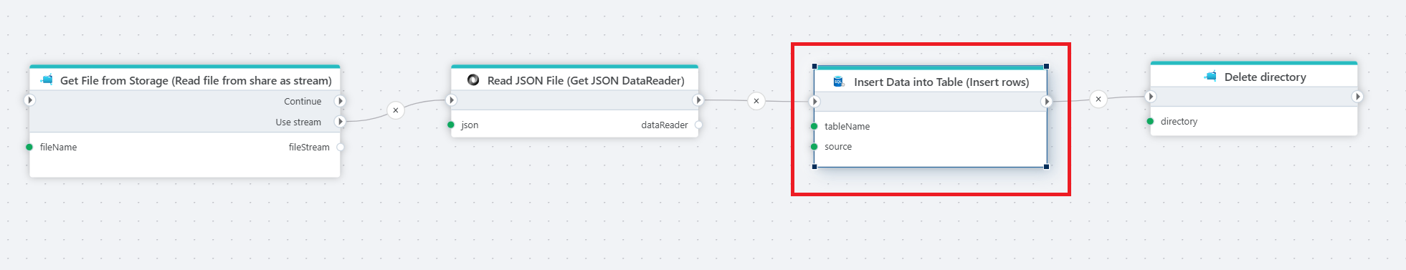Viewport: 1406px width, 270px height.
Task: Click output arrow port of Delete directory node
Action: [1357, 96]
